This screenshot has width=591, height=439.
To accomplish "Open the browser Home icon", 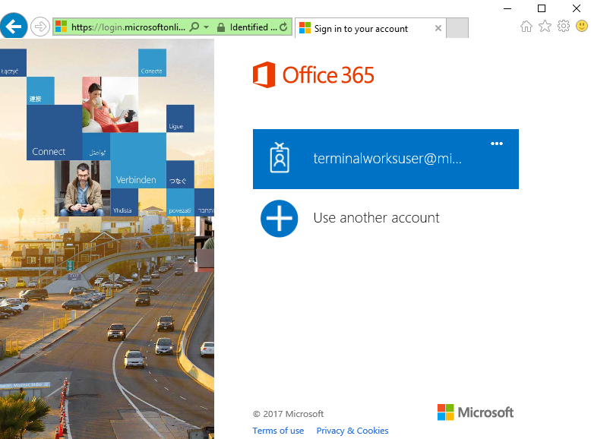I will tap(526, 27).
